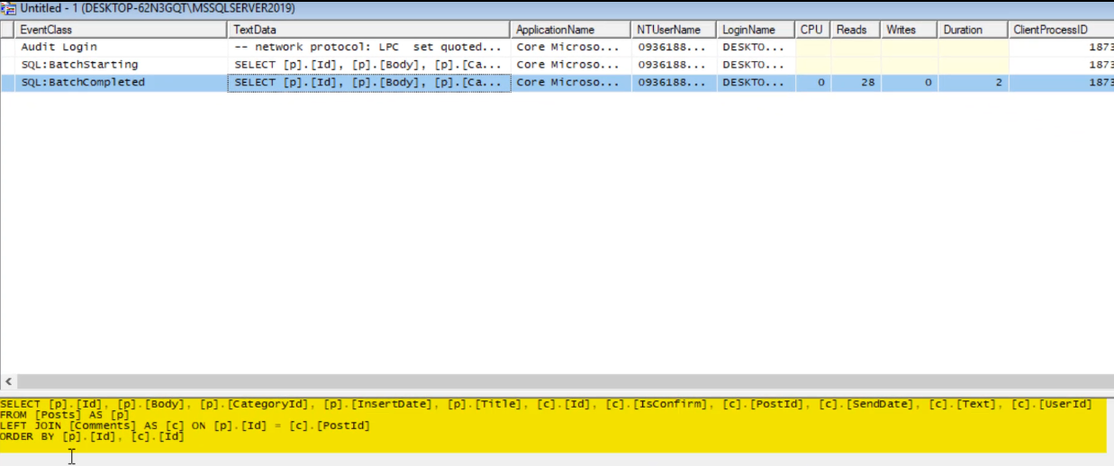
Task: Click SELECT TextData cell in SQL:BatchCompleted row
Action: [x=368, y=83]
